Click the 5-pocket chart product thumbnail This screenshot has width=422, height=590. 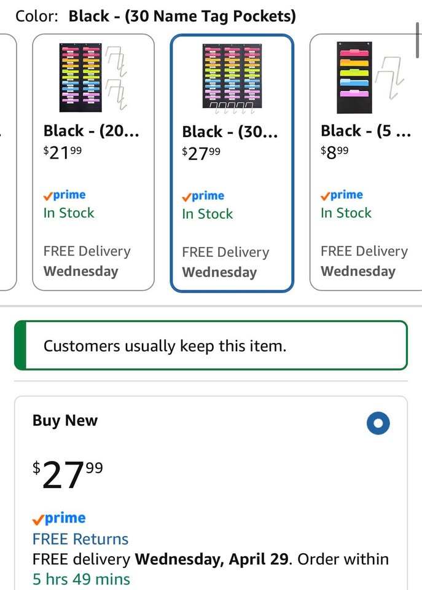(370, 77)
